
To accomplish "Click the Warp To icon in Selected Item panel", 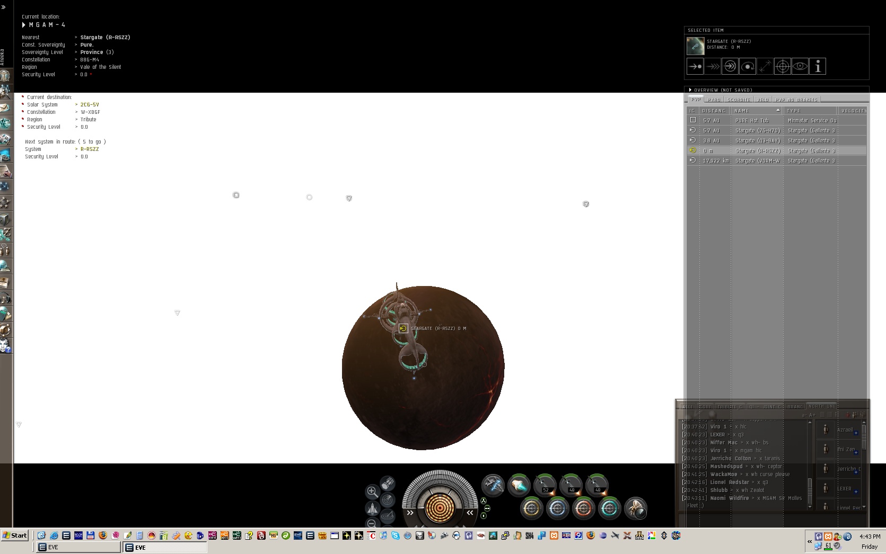I will [713, 67].
